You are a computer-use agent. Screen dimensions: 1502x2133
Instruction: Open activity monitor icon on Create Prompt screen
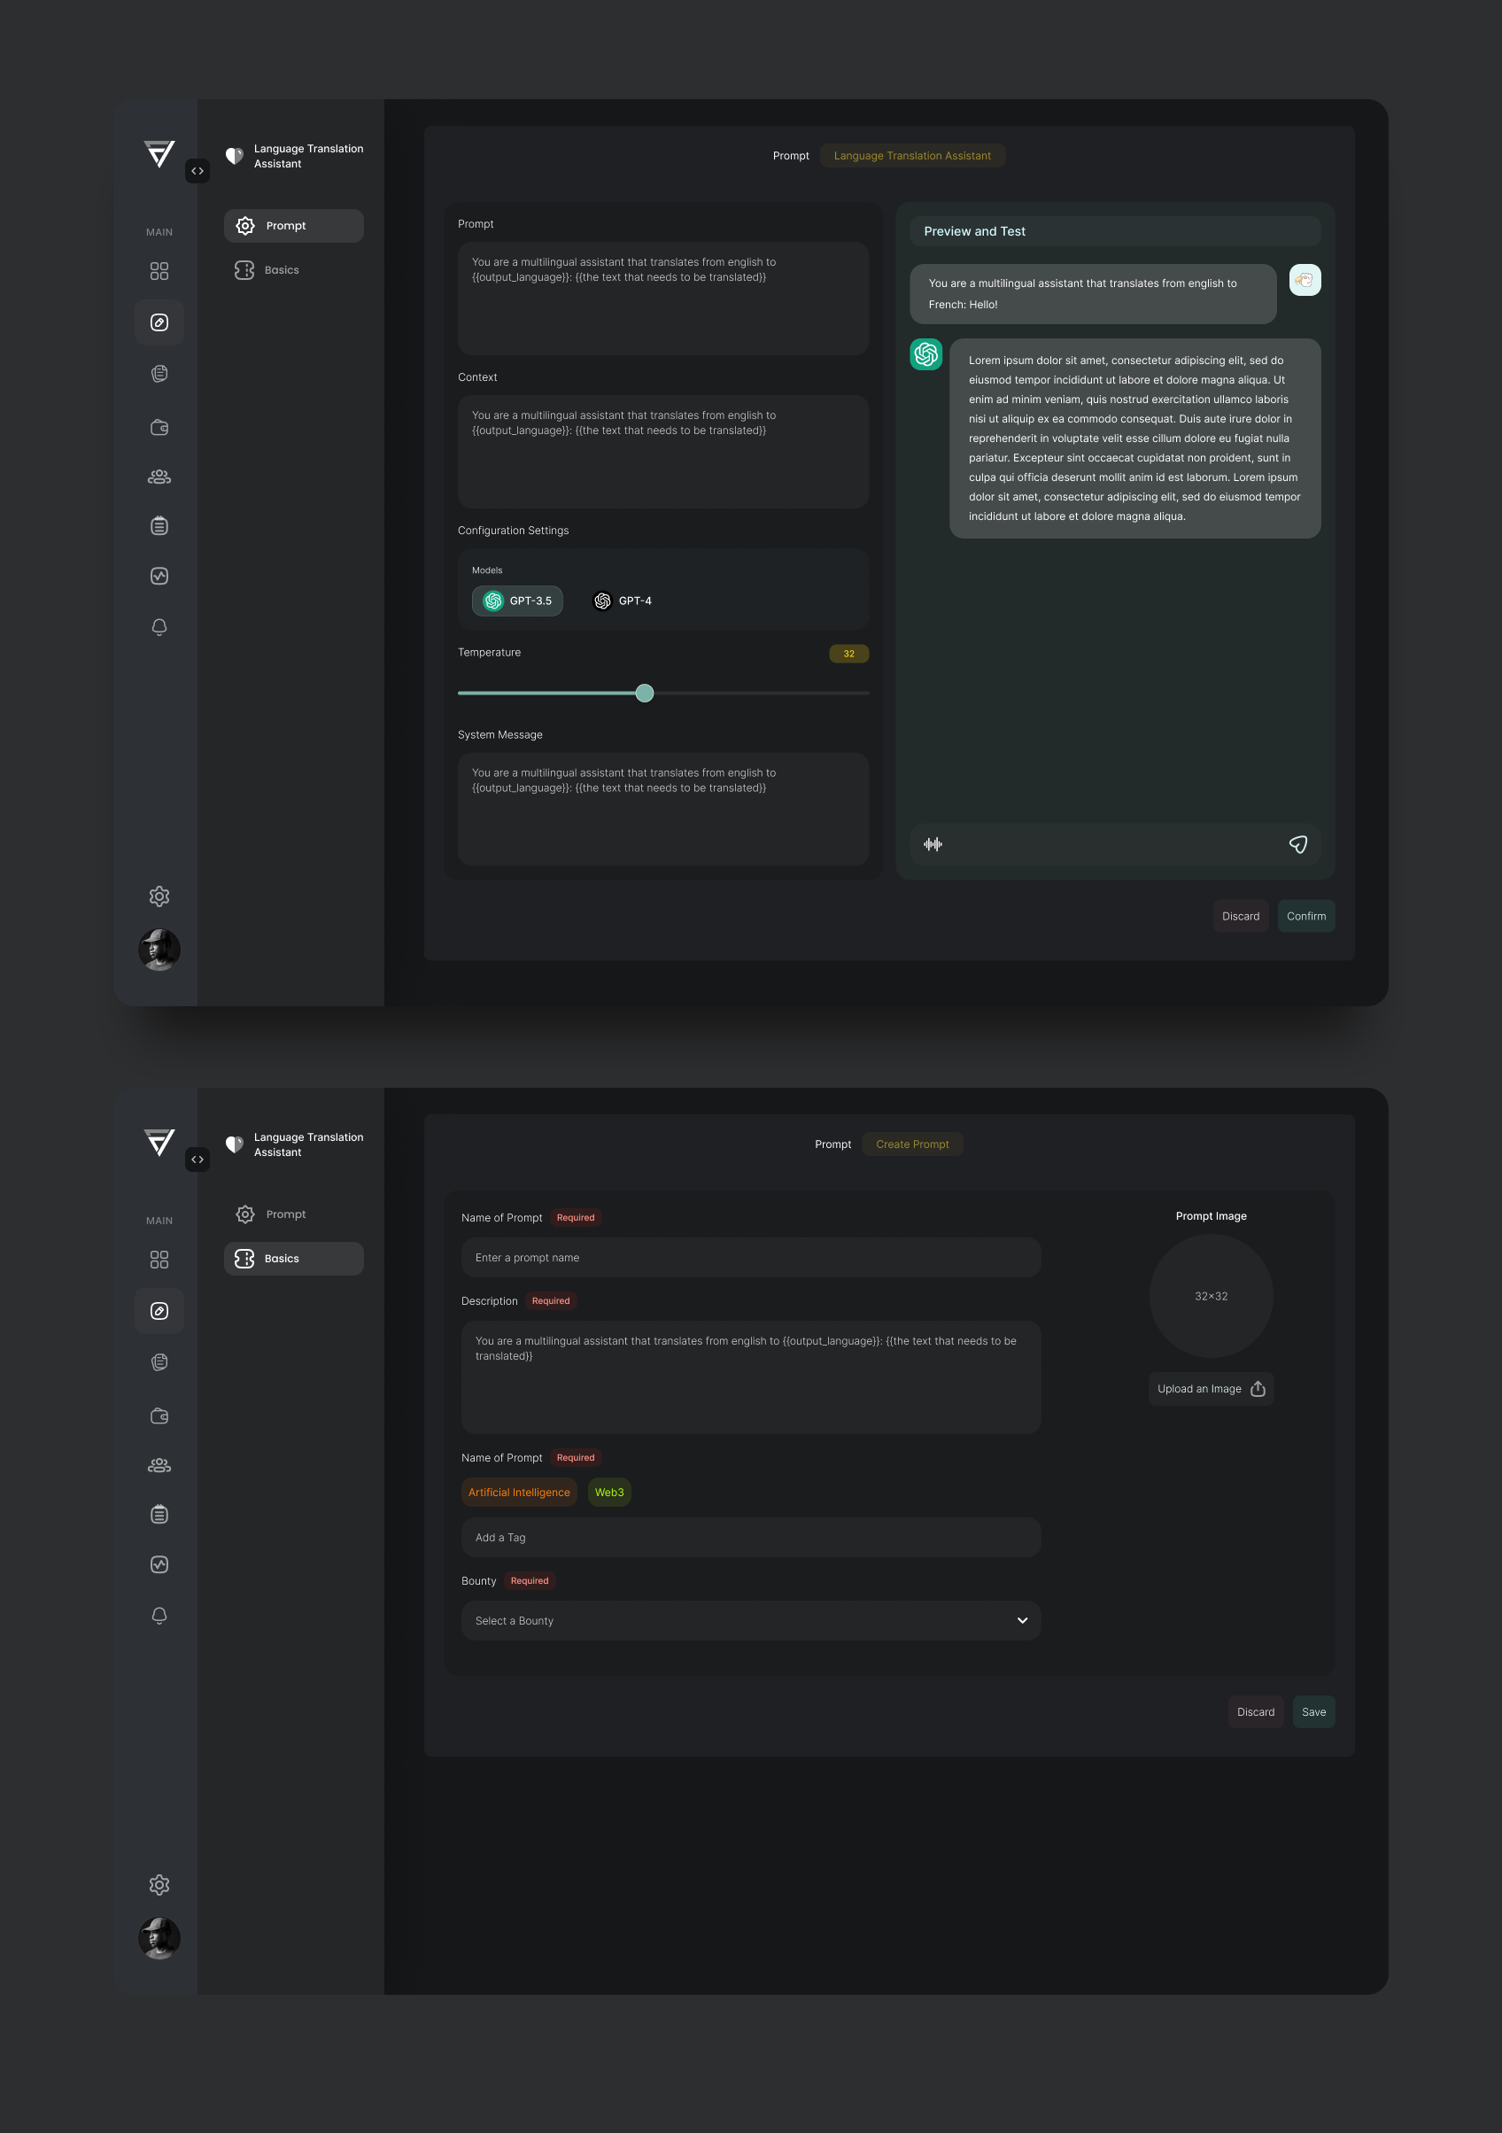point(159,1564)
